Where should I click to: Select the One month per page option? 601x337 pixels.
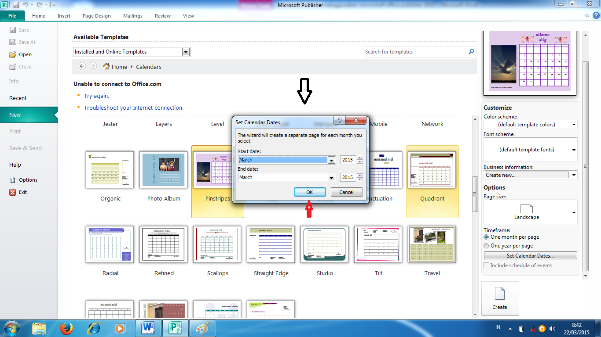[486, 237]
